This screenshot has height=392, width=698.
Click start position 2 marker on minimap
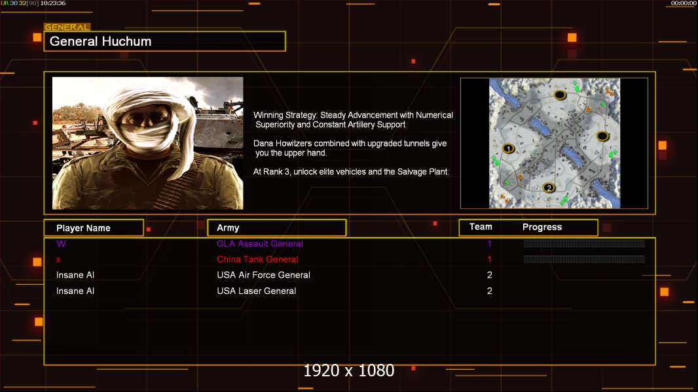pos(549,188)
